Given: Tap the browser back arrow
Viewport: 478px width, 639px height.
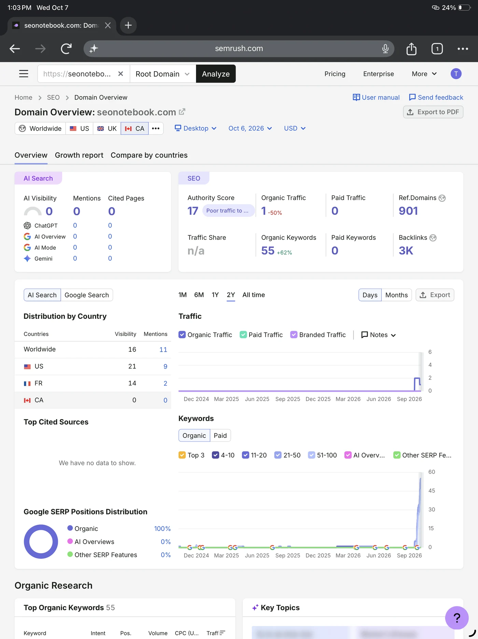Looking at the screenshot, I should pyautogui.click(x=15, y=49).
